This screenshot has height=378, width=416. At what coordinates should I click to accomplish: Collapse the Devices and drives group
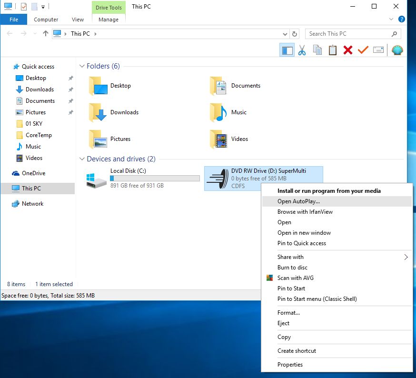pos(82,159)
